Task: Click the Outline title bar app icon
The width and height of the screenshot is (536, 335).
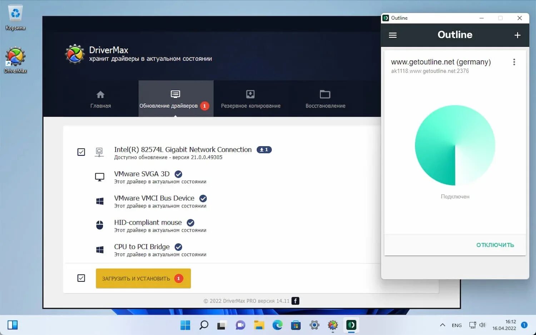Action: coord(386,18)
